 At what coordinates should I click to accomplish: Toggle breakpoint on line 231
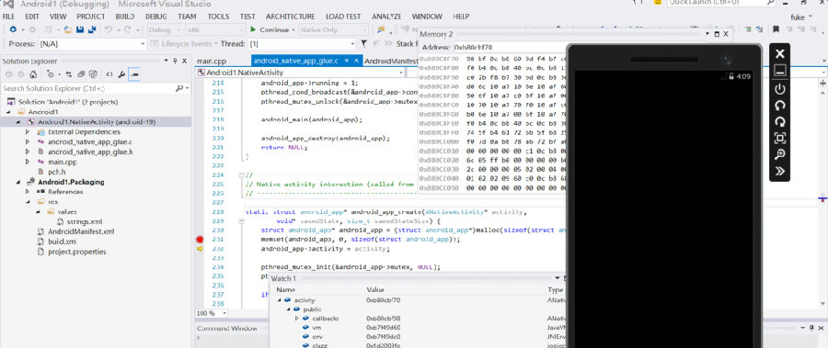pos(200,240)
